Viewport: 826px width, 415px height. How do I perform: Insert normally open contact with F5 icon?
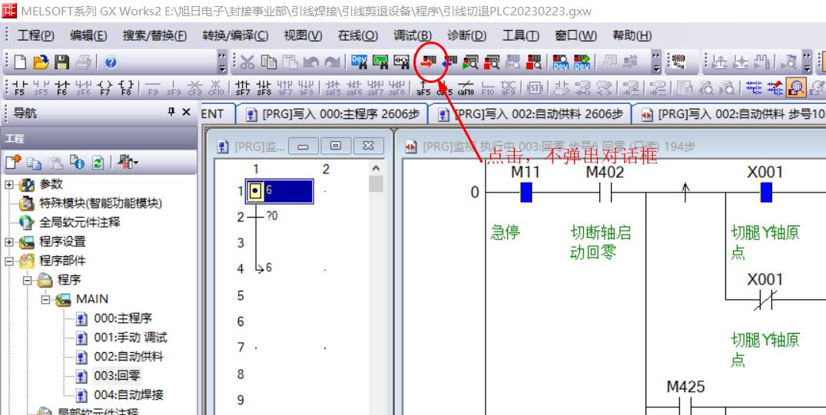pyautogui.click(x=20, y=87)
